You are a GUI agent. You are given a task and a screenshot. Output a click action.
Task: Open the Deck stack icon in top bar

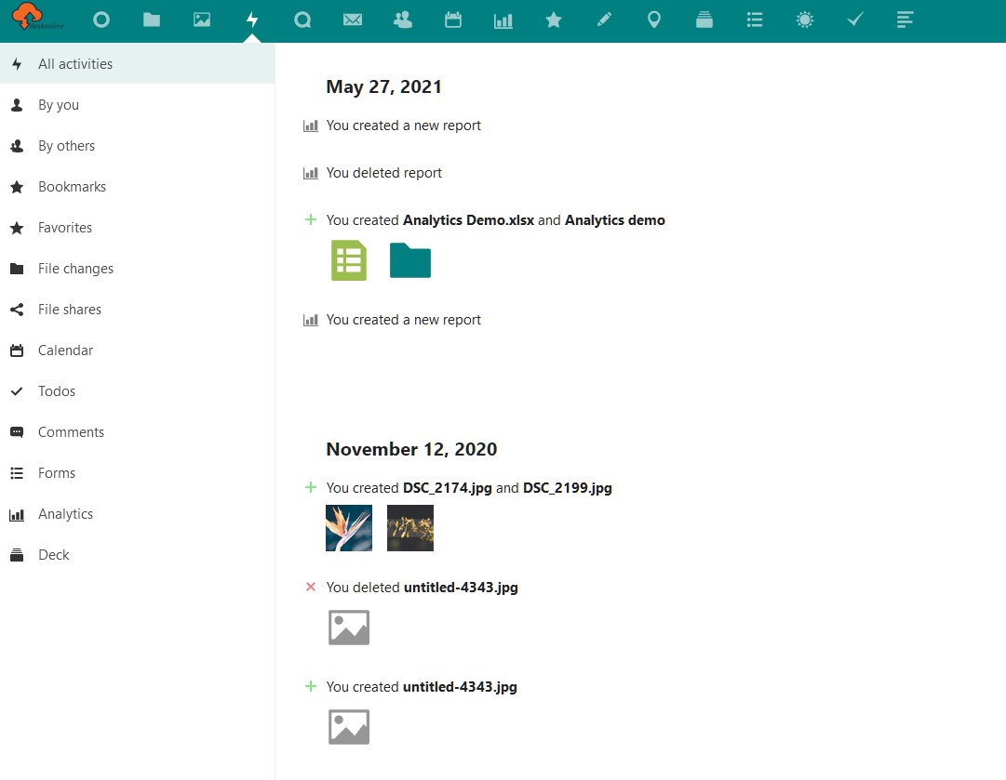pos(704,20)
